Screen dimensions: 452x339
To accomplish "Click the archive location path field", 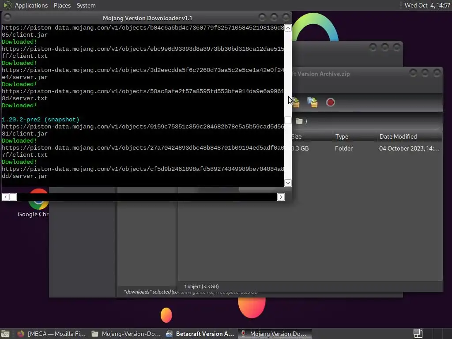I will (x=368, y=121).
